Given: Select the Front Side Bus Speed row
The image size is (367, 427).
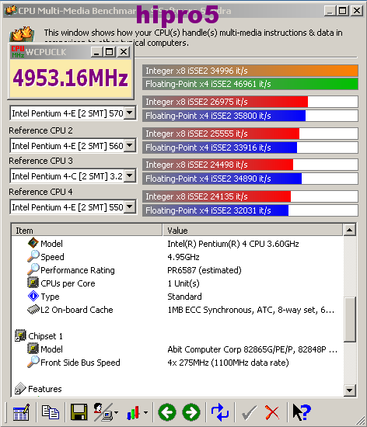Looking at the screenshot, I should (x=177, y=363).
